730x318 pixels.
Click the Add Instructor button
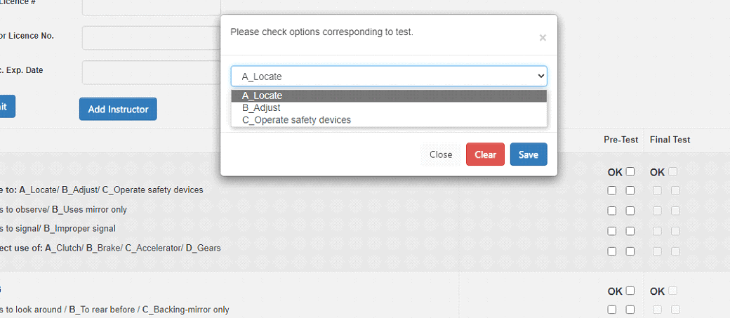[118, 110]
